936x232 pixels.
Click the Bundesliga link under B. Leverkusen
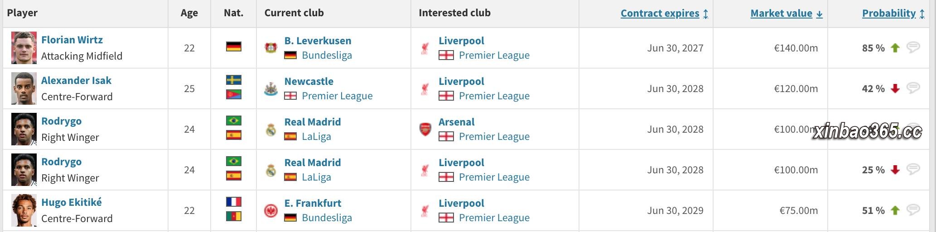coord(327,55)
